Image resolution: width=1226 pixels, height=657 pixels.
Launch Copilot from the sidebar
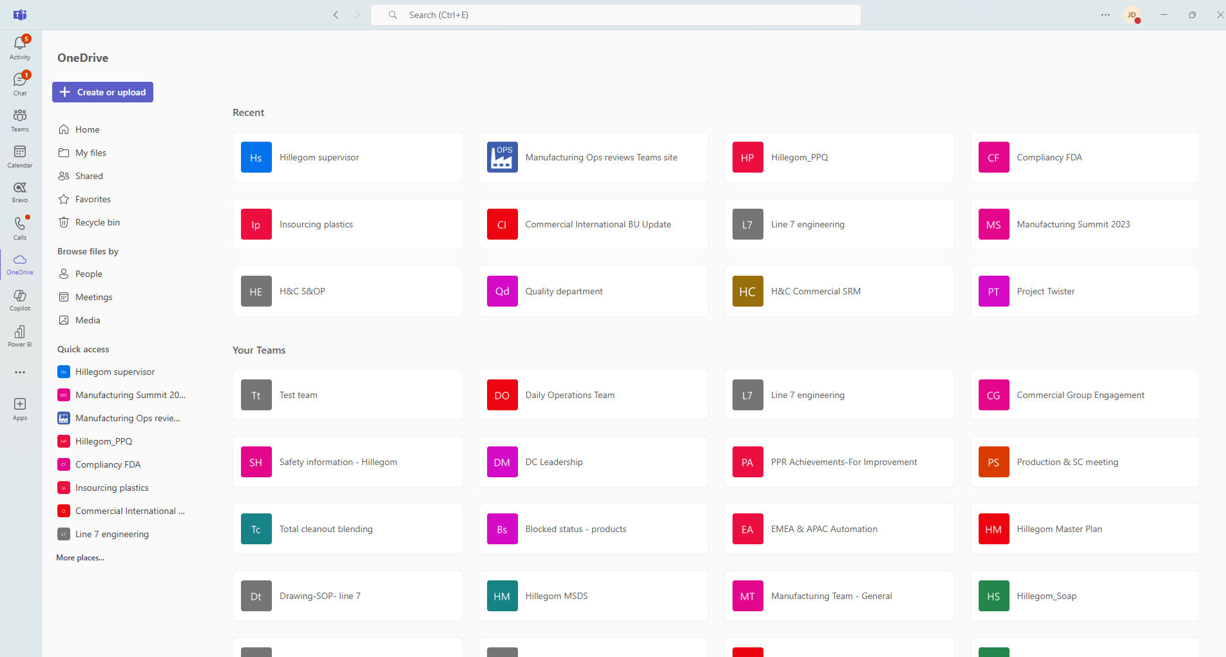coord(20,300)
